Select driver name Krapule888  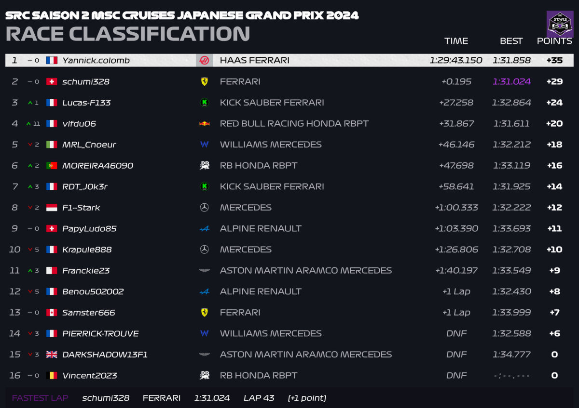pos(87,250)
